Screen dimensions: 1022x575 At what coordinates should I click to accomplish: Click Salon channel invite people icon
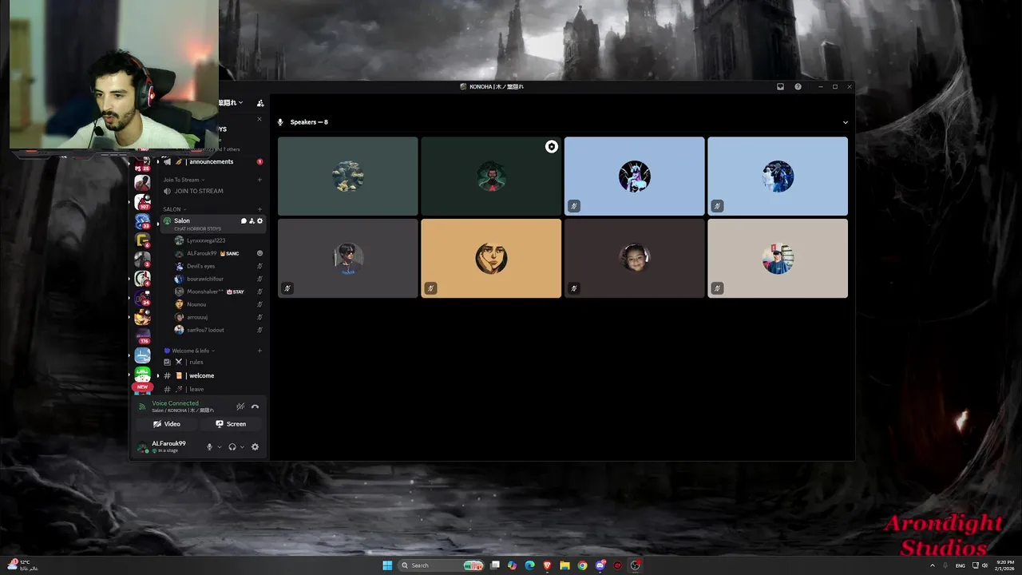coord(252,221)
